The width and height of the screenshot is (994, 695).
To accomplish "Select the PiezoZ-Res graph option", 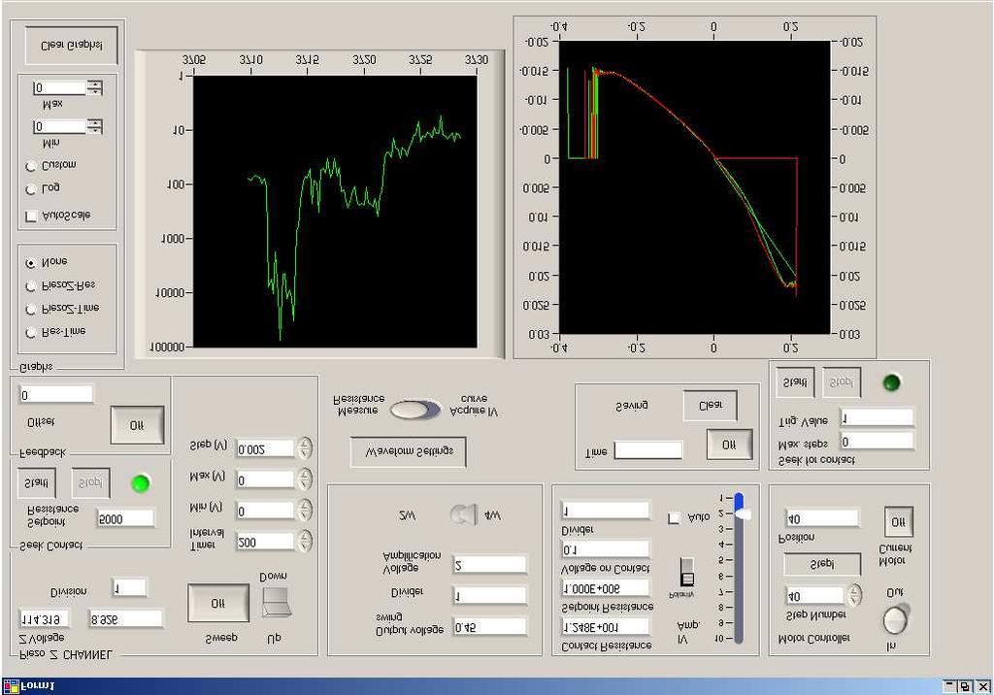I will coord(30,286).
